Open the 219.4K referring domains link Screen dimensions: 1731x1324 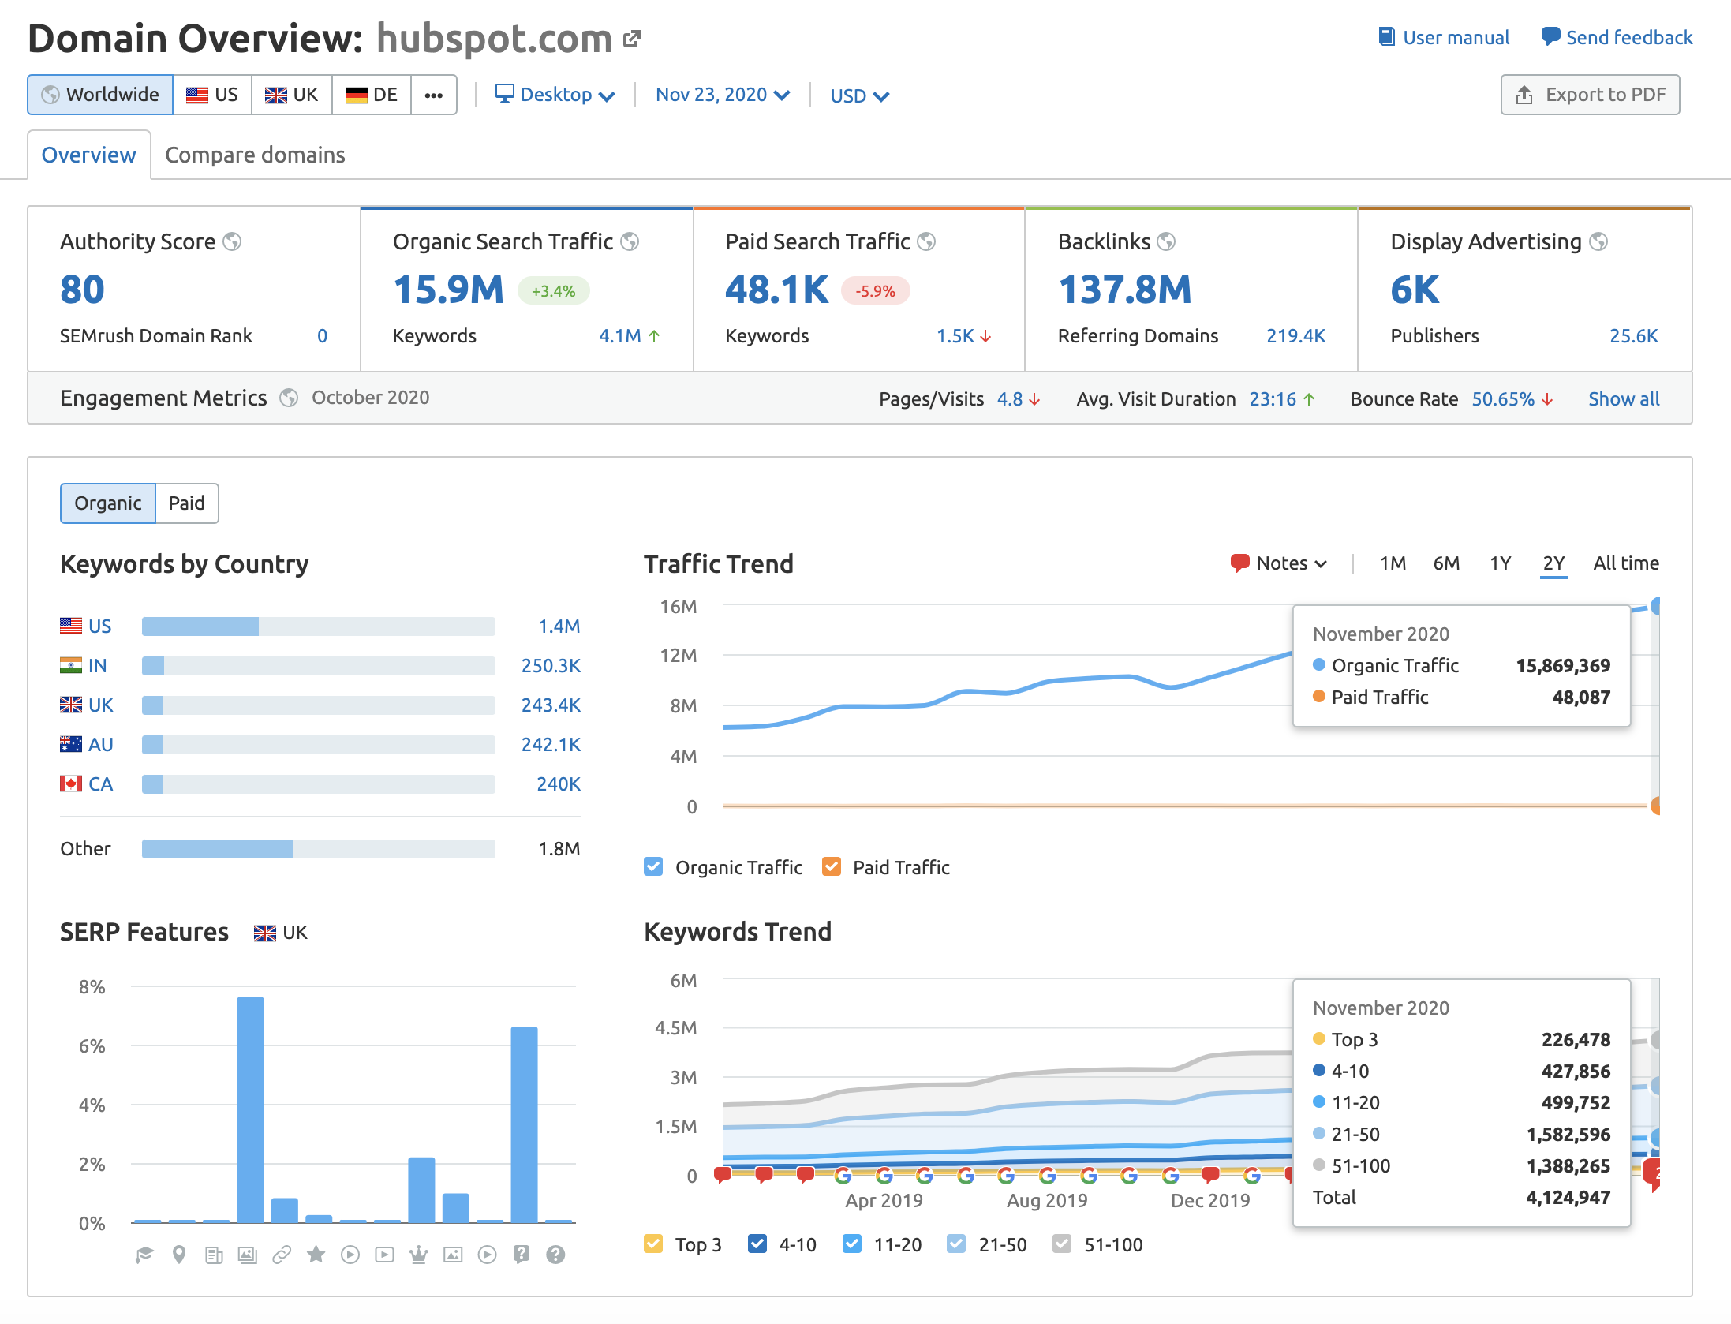(x=1295, y=336)
